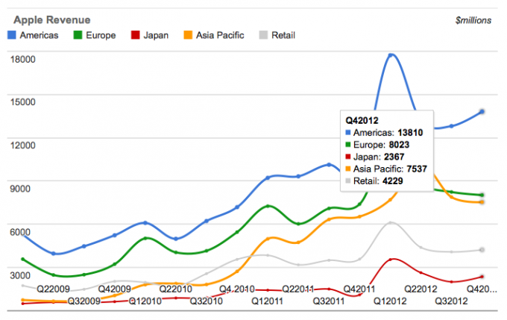Click the Q32009 x-axis label
The width and height of the screenshot is (507, 320).
(x=84, y=301)
